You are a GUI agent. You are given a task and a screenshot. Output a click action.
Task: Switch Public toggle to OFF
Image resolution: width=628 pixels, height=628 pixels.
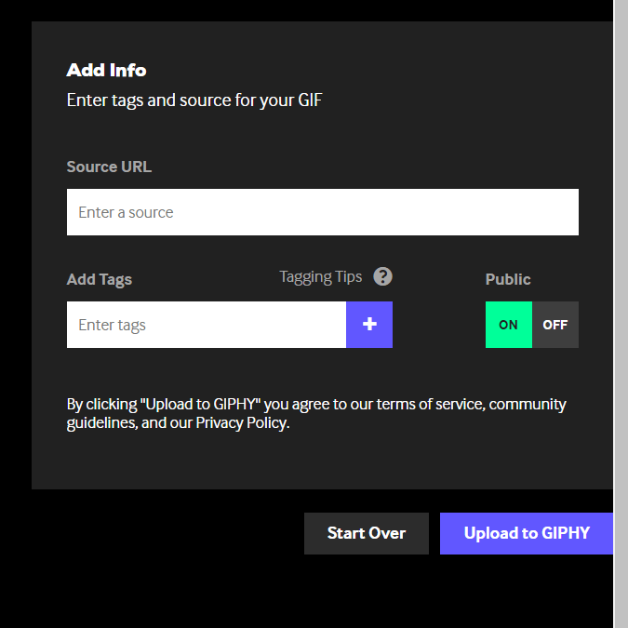pyautogui.click(x=555, y=325)
